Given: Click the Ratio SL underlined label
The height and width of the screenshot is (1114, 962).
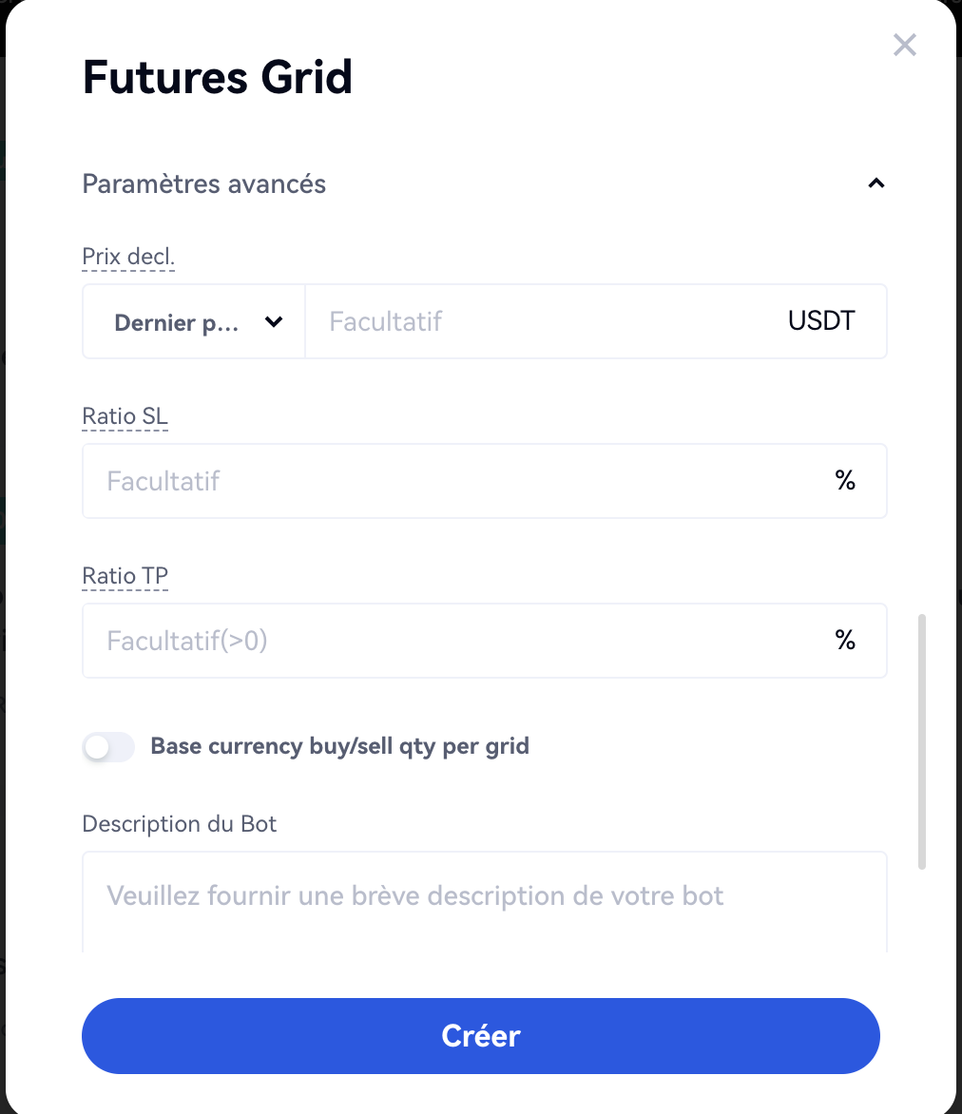Looking at the screenshot, I should [x=125, y=416].
